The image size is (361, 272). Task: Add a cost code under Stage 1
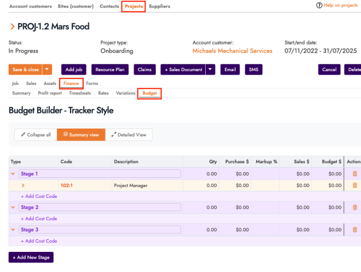39,196
